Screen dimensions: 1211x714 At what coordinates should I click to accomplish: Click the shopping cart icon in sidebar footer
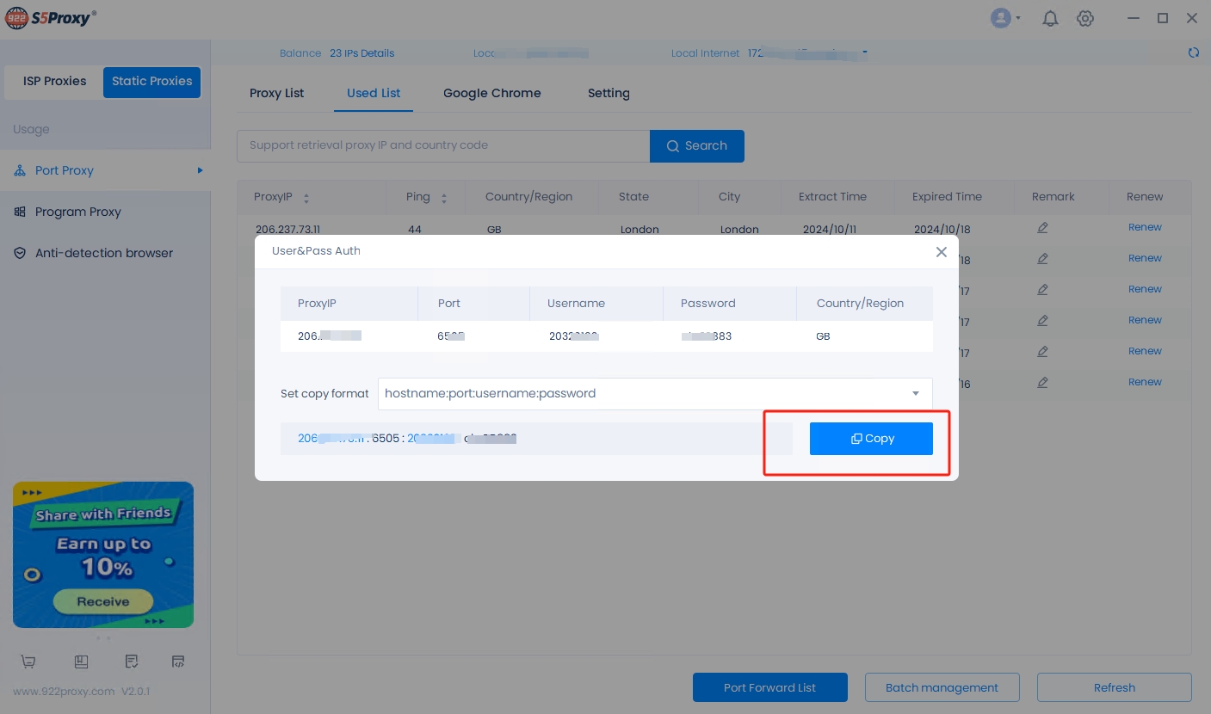[28, 662]
